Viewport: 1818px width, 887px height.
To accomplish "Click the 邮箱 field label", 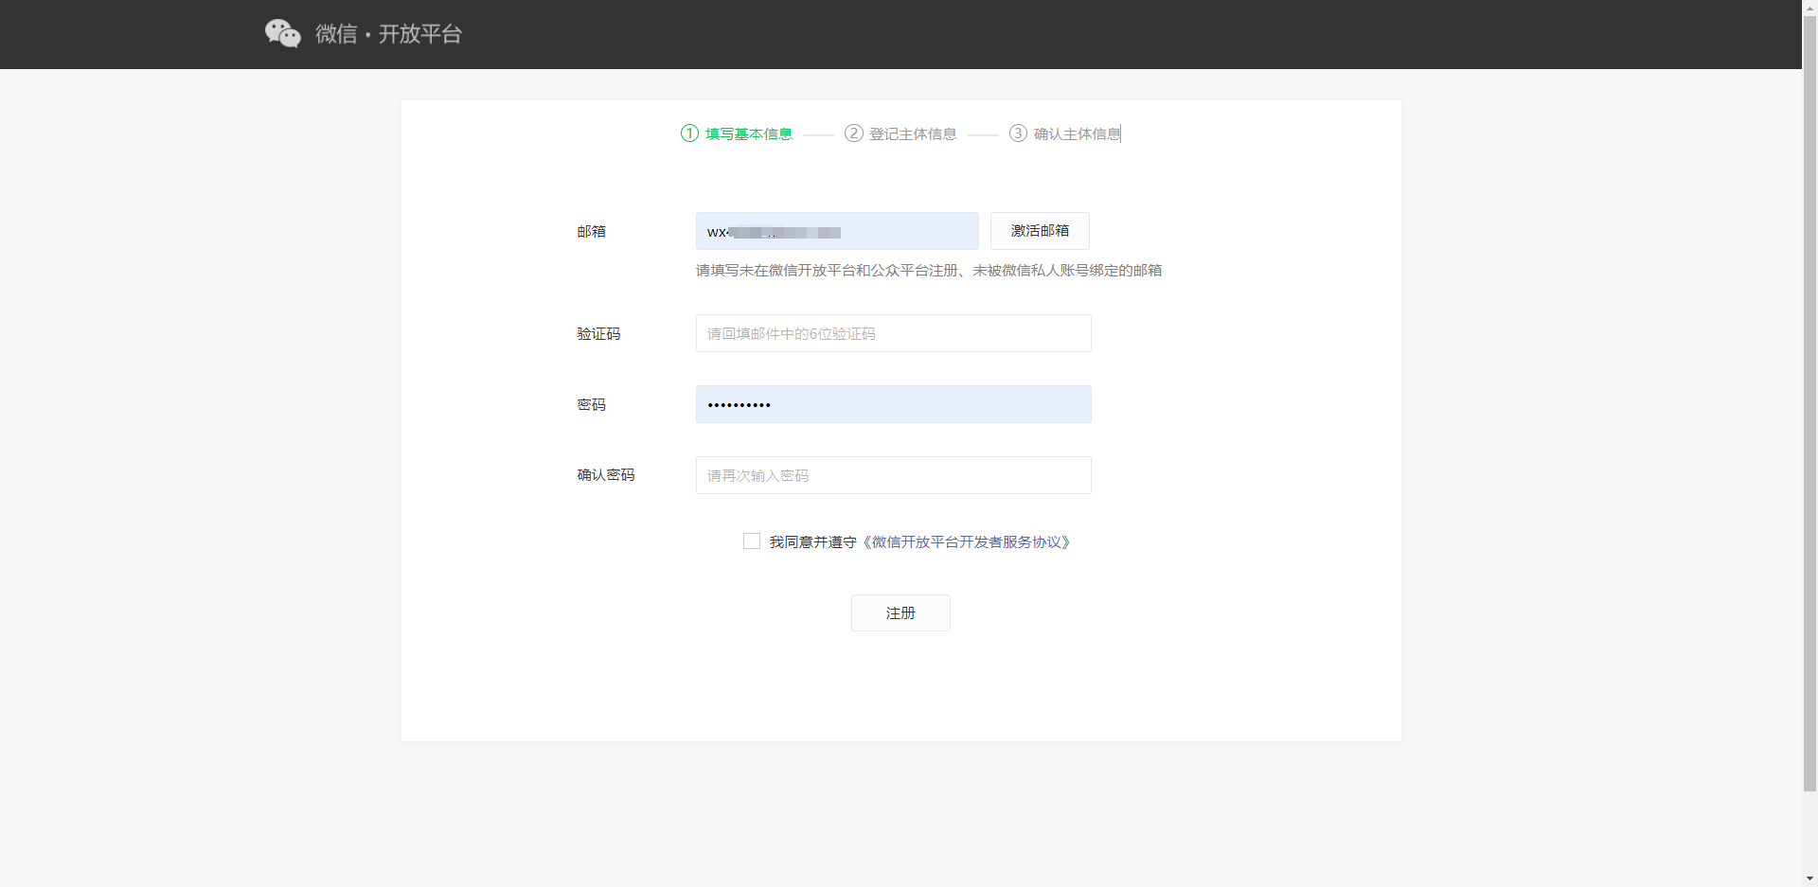I will coord(592,232).
